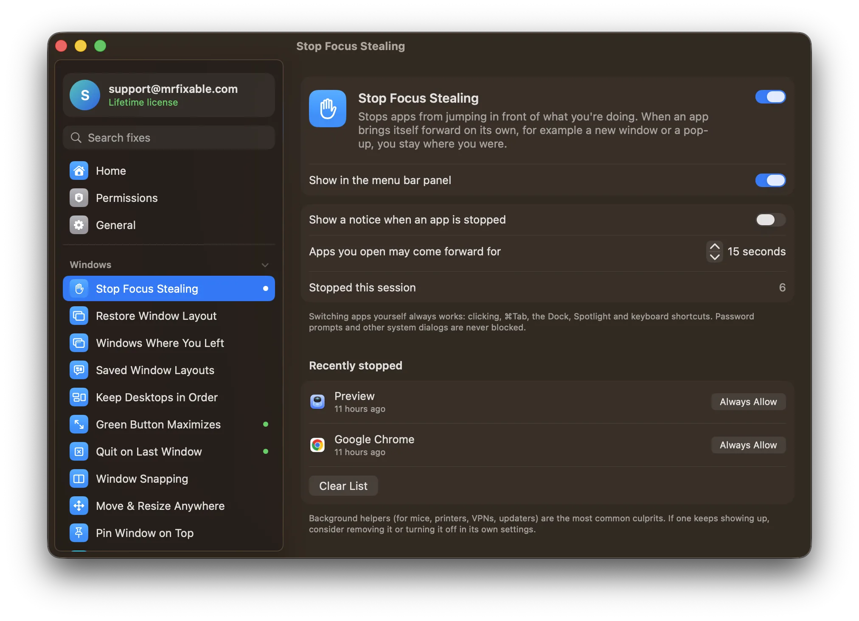Viewport: 859px width, 621px height.
Task: Select Keep Desktops in Order in sidebar
Action: point(169,397)
